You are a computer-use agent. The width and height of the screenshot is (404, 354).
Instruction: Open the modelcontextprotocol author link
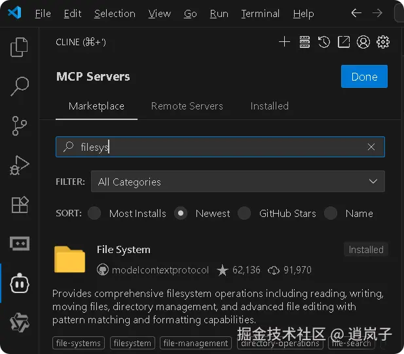tap(160, 270)
